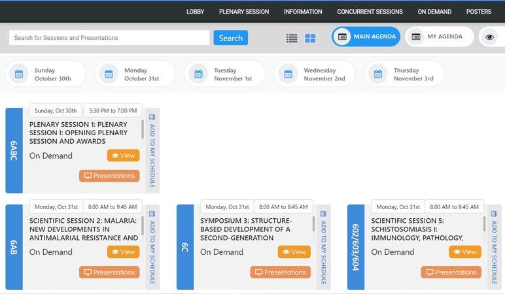The height and width of the screenshot is (294, 505).
Task: Open the Information menu item
Action: pyautogui.click(x=303, y=12)
